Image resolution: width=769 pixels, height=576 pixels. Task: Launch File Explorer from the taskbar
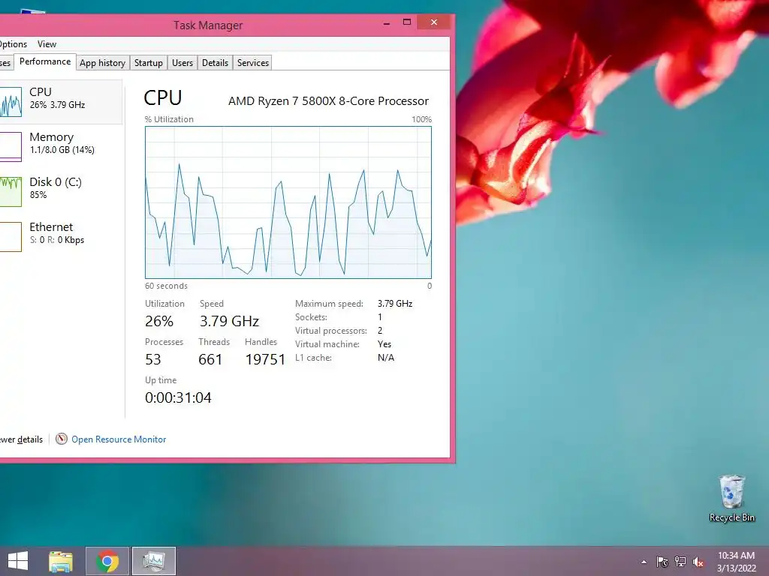coord(61,561)
